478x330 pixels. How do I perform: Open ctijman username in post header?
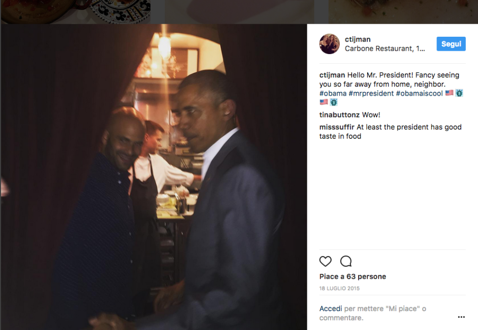point(358,39)
